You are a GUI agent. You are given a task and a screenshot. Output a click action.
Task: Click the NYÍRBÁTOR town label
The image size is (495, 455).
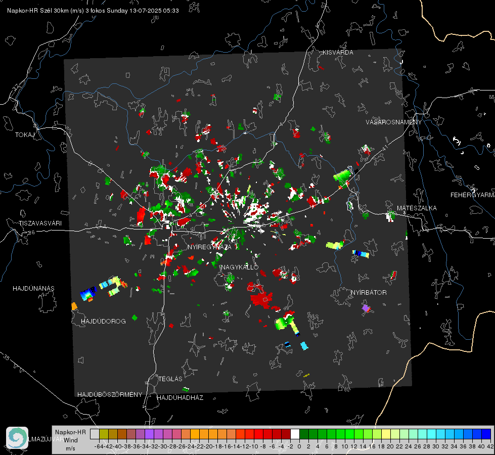[369, 293]
